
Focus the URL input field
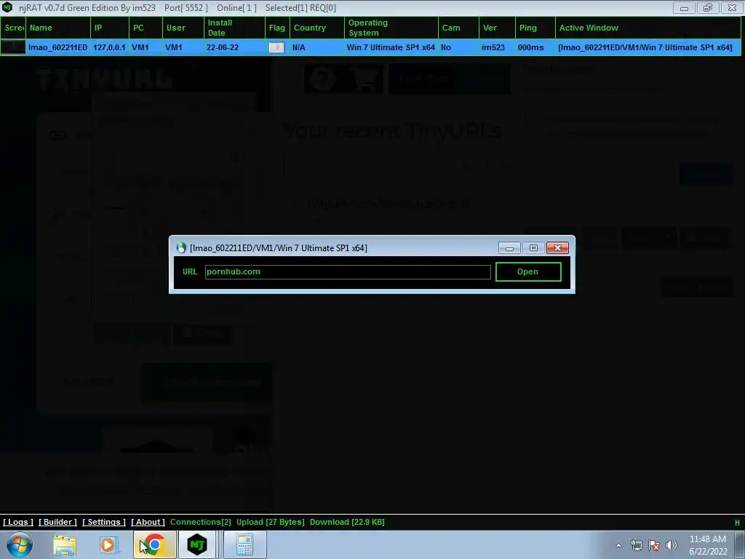pyautogui.click(x=348, y=272)
